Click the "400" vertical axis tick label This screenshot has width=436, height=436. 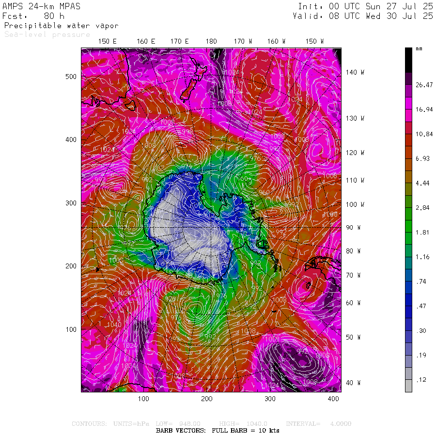click(71, 140)
